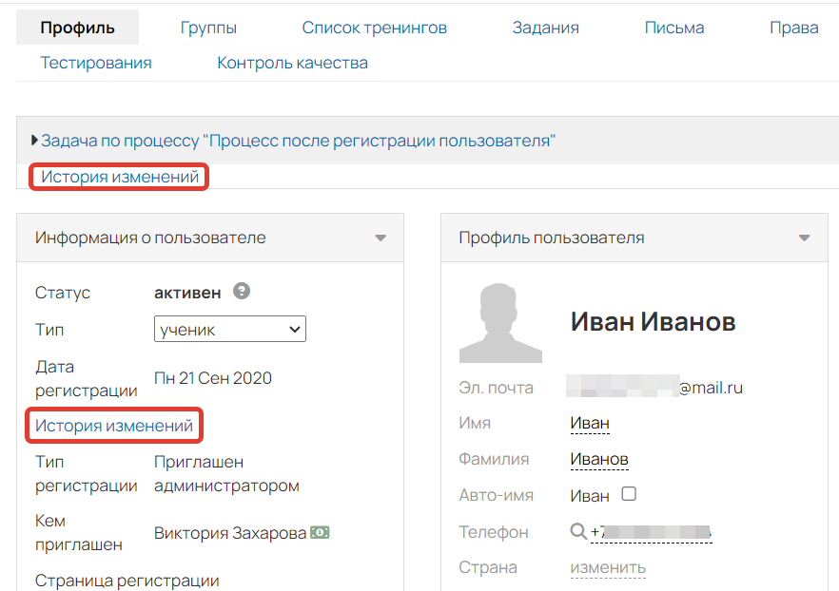Switch to the Контроль качества tab
This screenshot has height=591, width=839.
pyautogui.click(x=293, y=63)
